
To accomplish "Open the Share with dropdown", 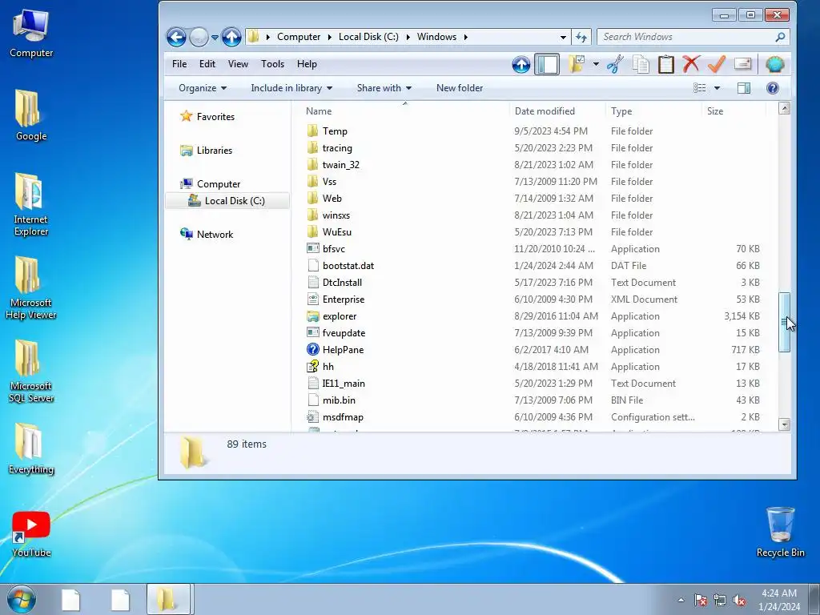I will click(384, 88).
